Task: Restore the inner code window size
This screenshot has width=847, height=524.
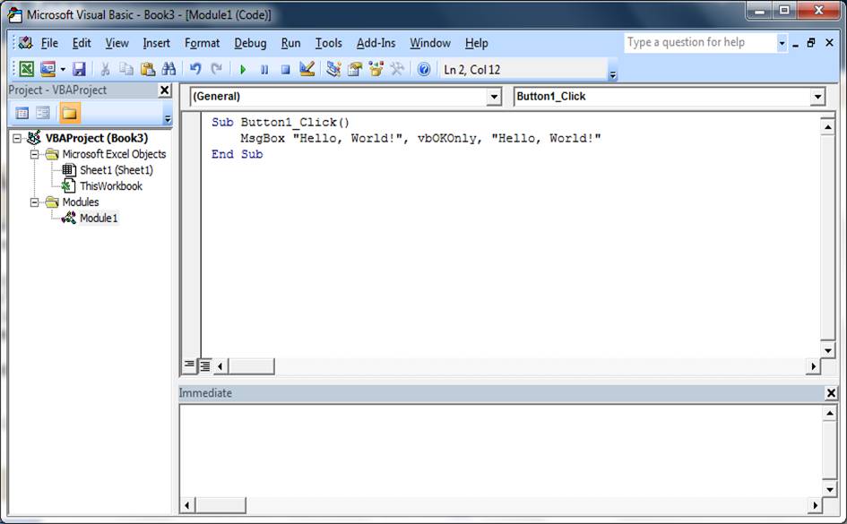Action: pos(811,43)
